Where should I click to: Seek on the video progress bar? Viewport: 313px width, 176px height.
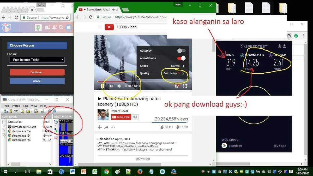(143, 81)
